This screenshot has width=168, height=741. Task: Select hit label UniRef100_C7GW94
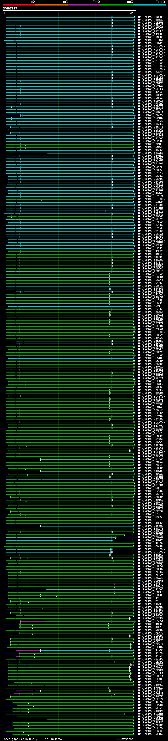(x=151, y=667)
